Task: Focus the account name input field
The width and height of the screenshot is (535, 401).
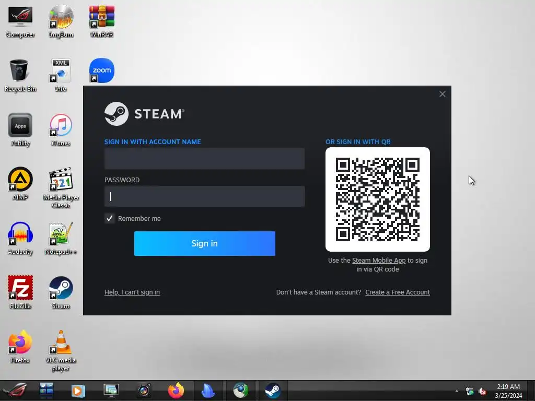Action: point(204,159)
